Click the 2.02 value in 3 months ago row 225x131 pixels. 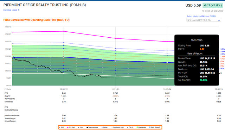[64, 118]
